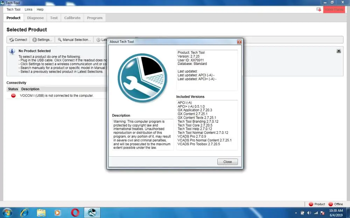Click the Connect toolbar button
Viewport: 350px width, 218px height.
point(18,40)
